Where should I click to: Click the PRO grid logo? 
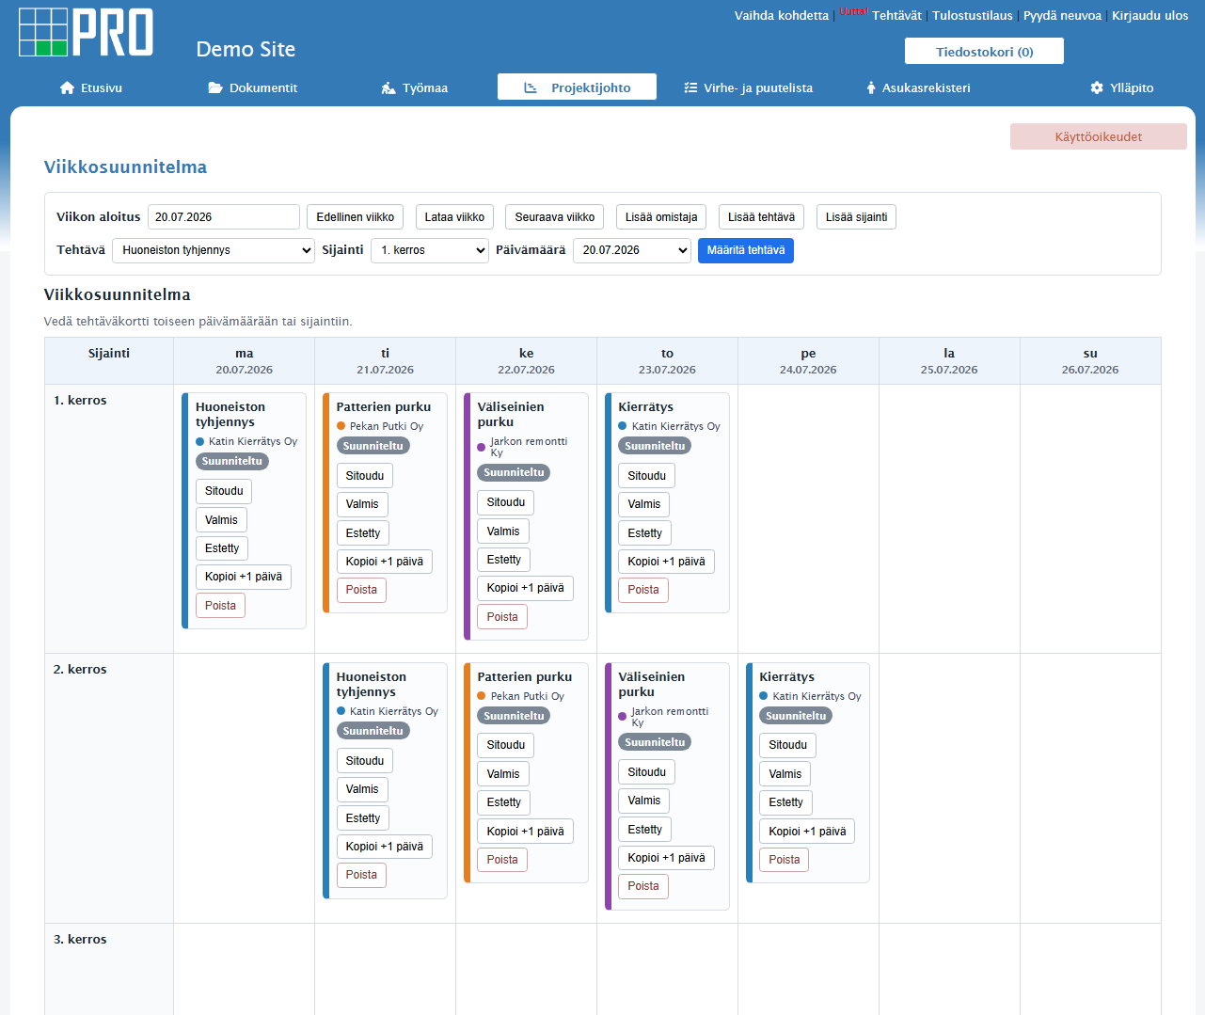pos(86,33)
